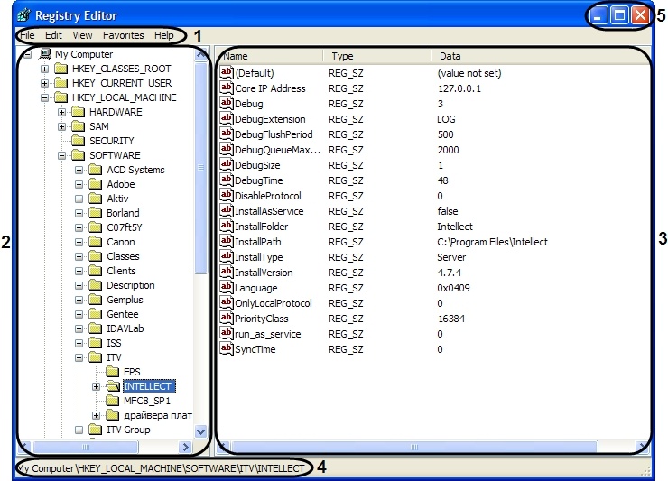The height and width of the screenshot is (481, 668).
Task: Click the ACD Systems folder icon
Action: click(x=96, y=170)
